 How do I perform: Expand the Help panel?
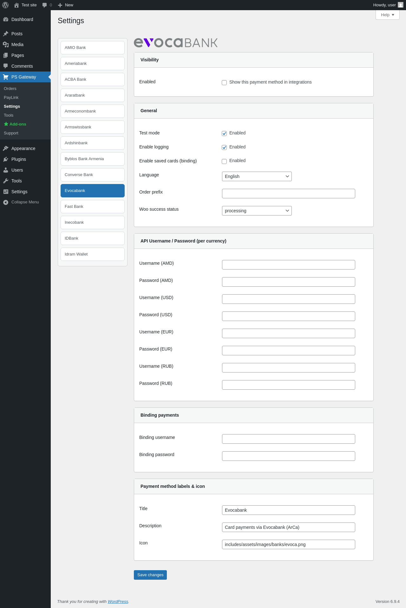387,15
